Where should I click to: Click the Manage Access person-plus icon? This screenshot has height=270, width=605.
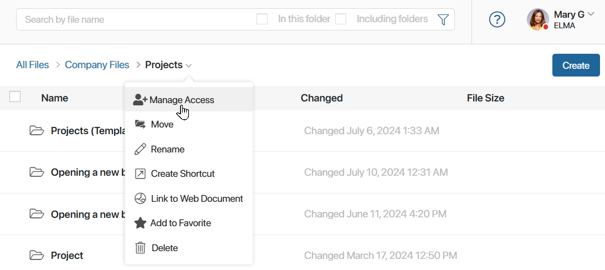point(140,100)
